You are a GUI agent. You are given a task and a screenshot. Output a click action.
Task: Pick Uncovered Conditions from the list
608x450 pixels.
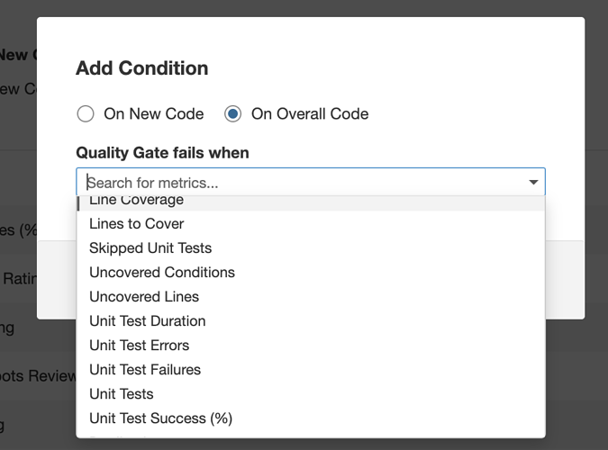point(161,272)
